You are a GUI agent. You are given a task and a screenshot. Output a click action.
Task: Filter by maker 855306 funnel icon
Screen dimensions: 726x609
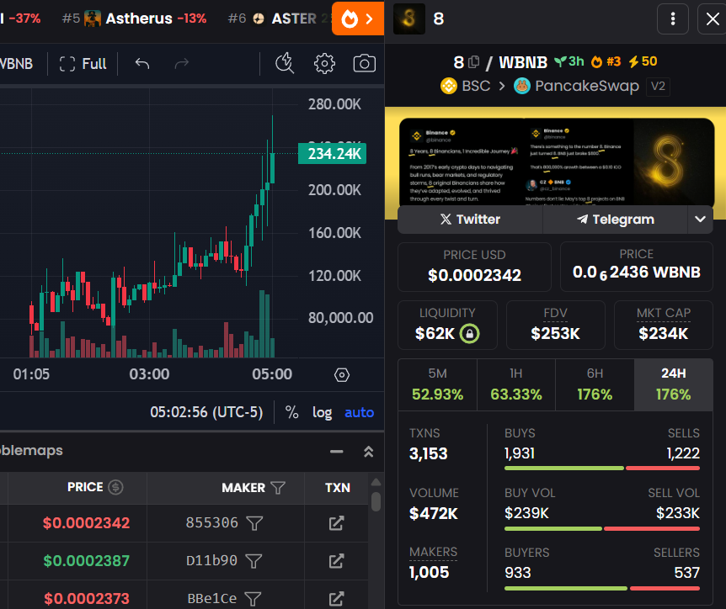pos(254,523)
